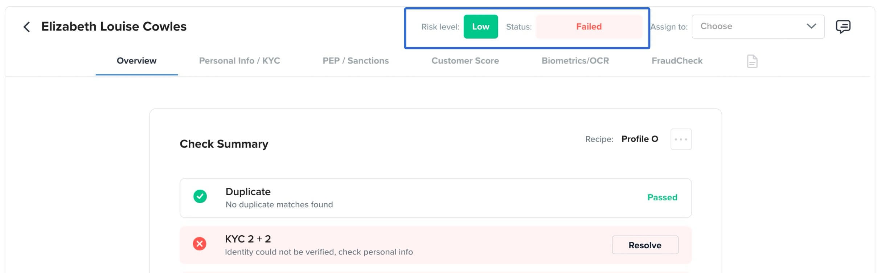Click the Low risk level badge
The width and height of the screenshot is (881, 273).
pos(481,27)
